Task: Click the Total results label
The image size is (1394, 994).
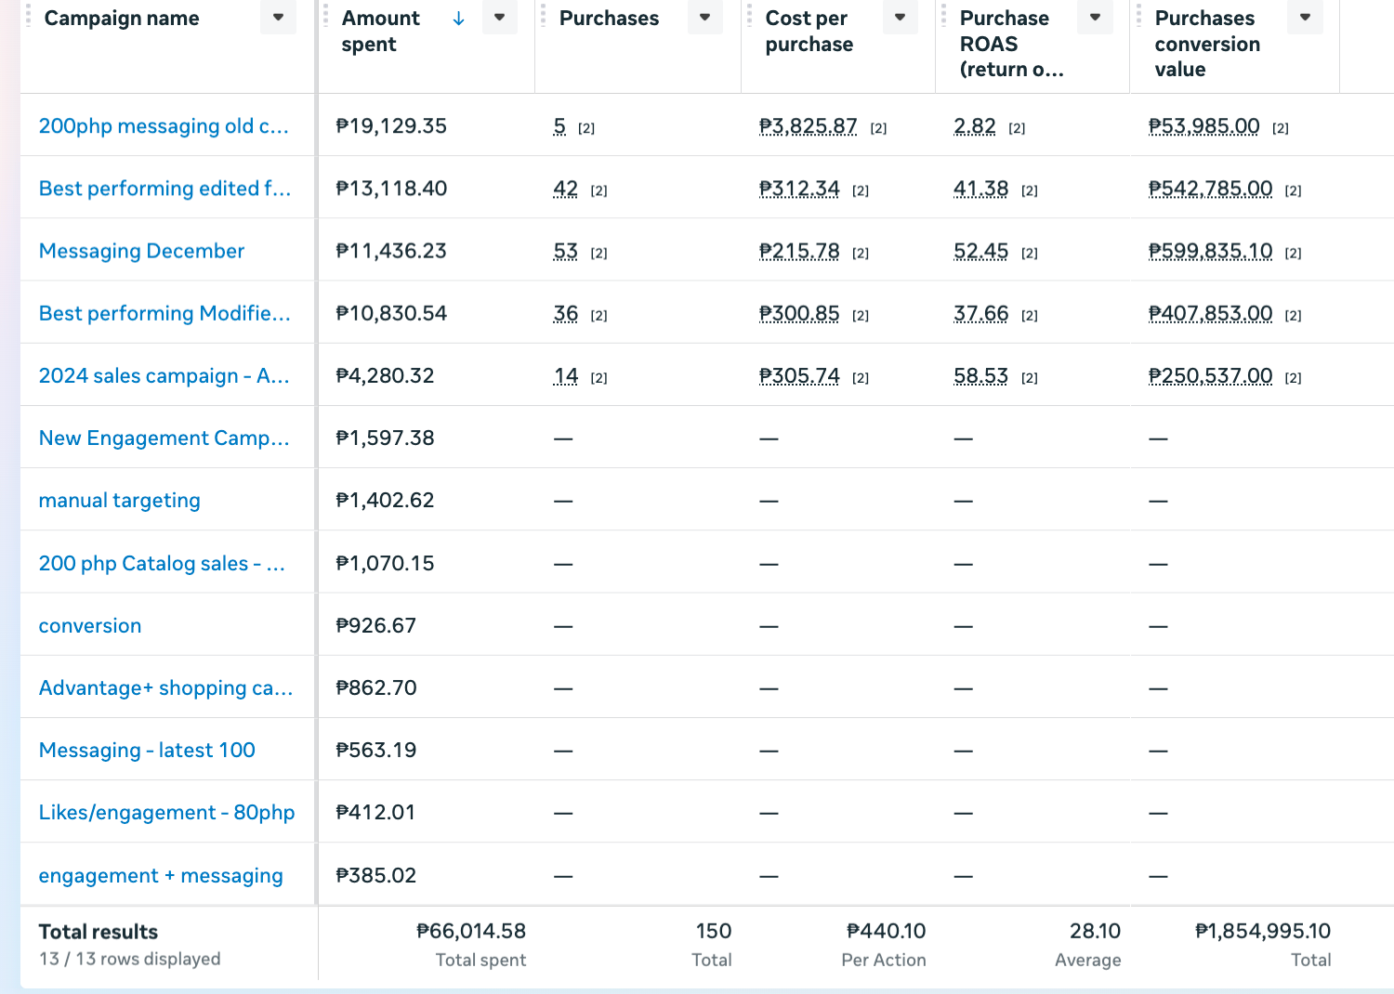Action: coord(99,932)
